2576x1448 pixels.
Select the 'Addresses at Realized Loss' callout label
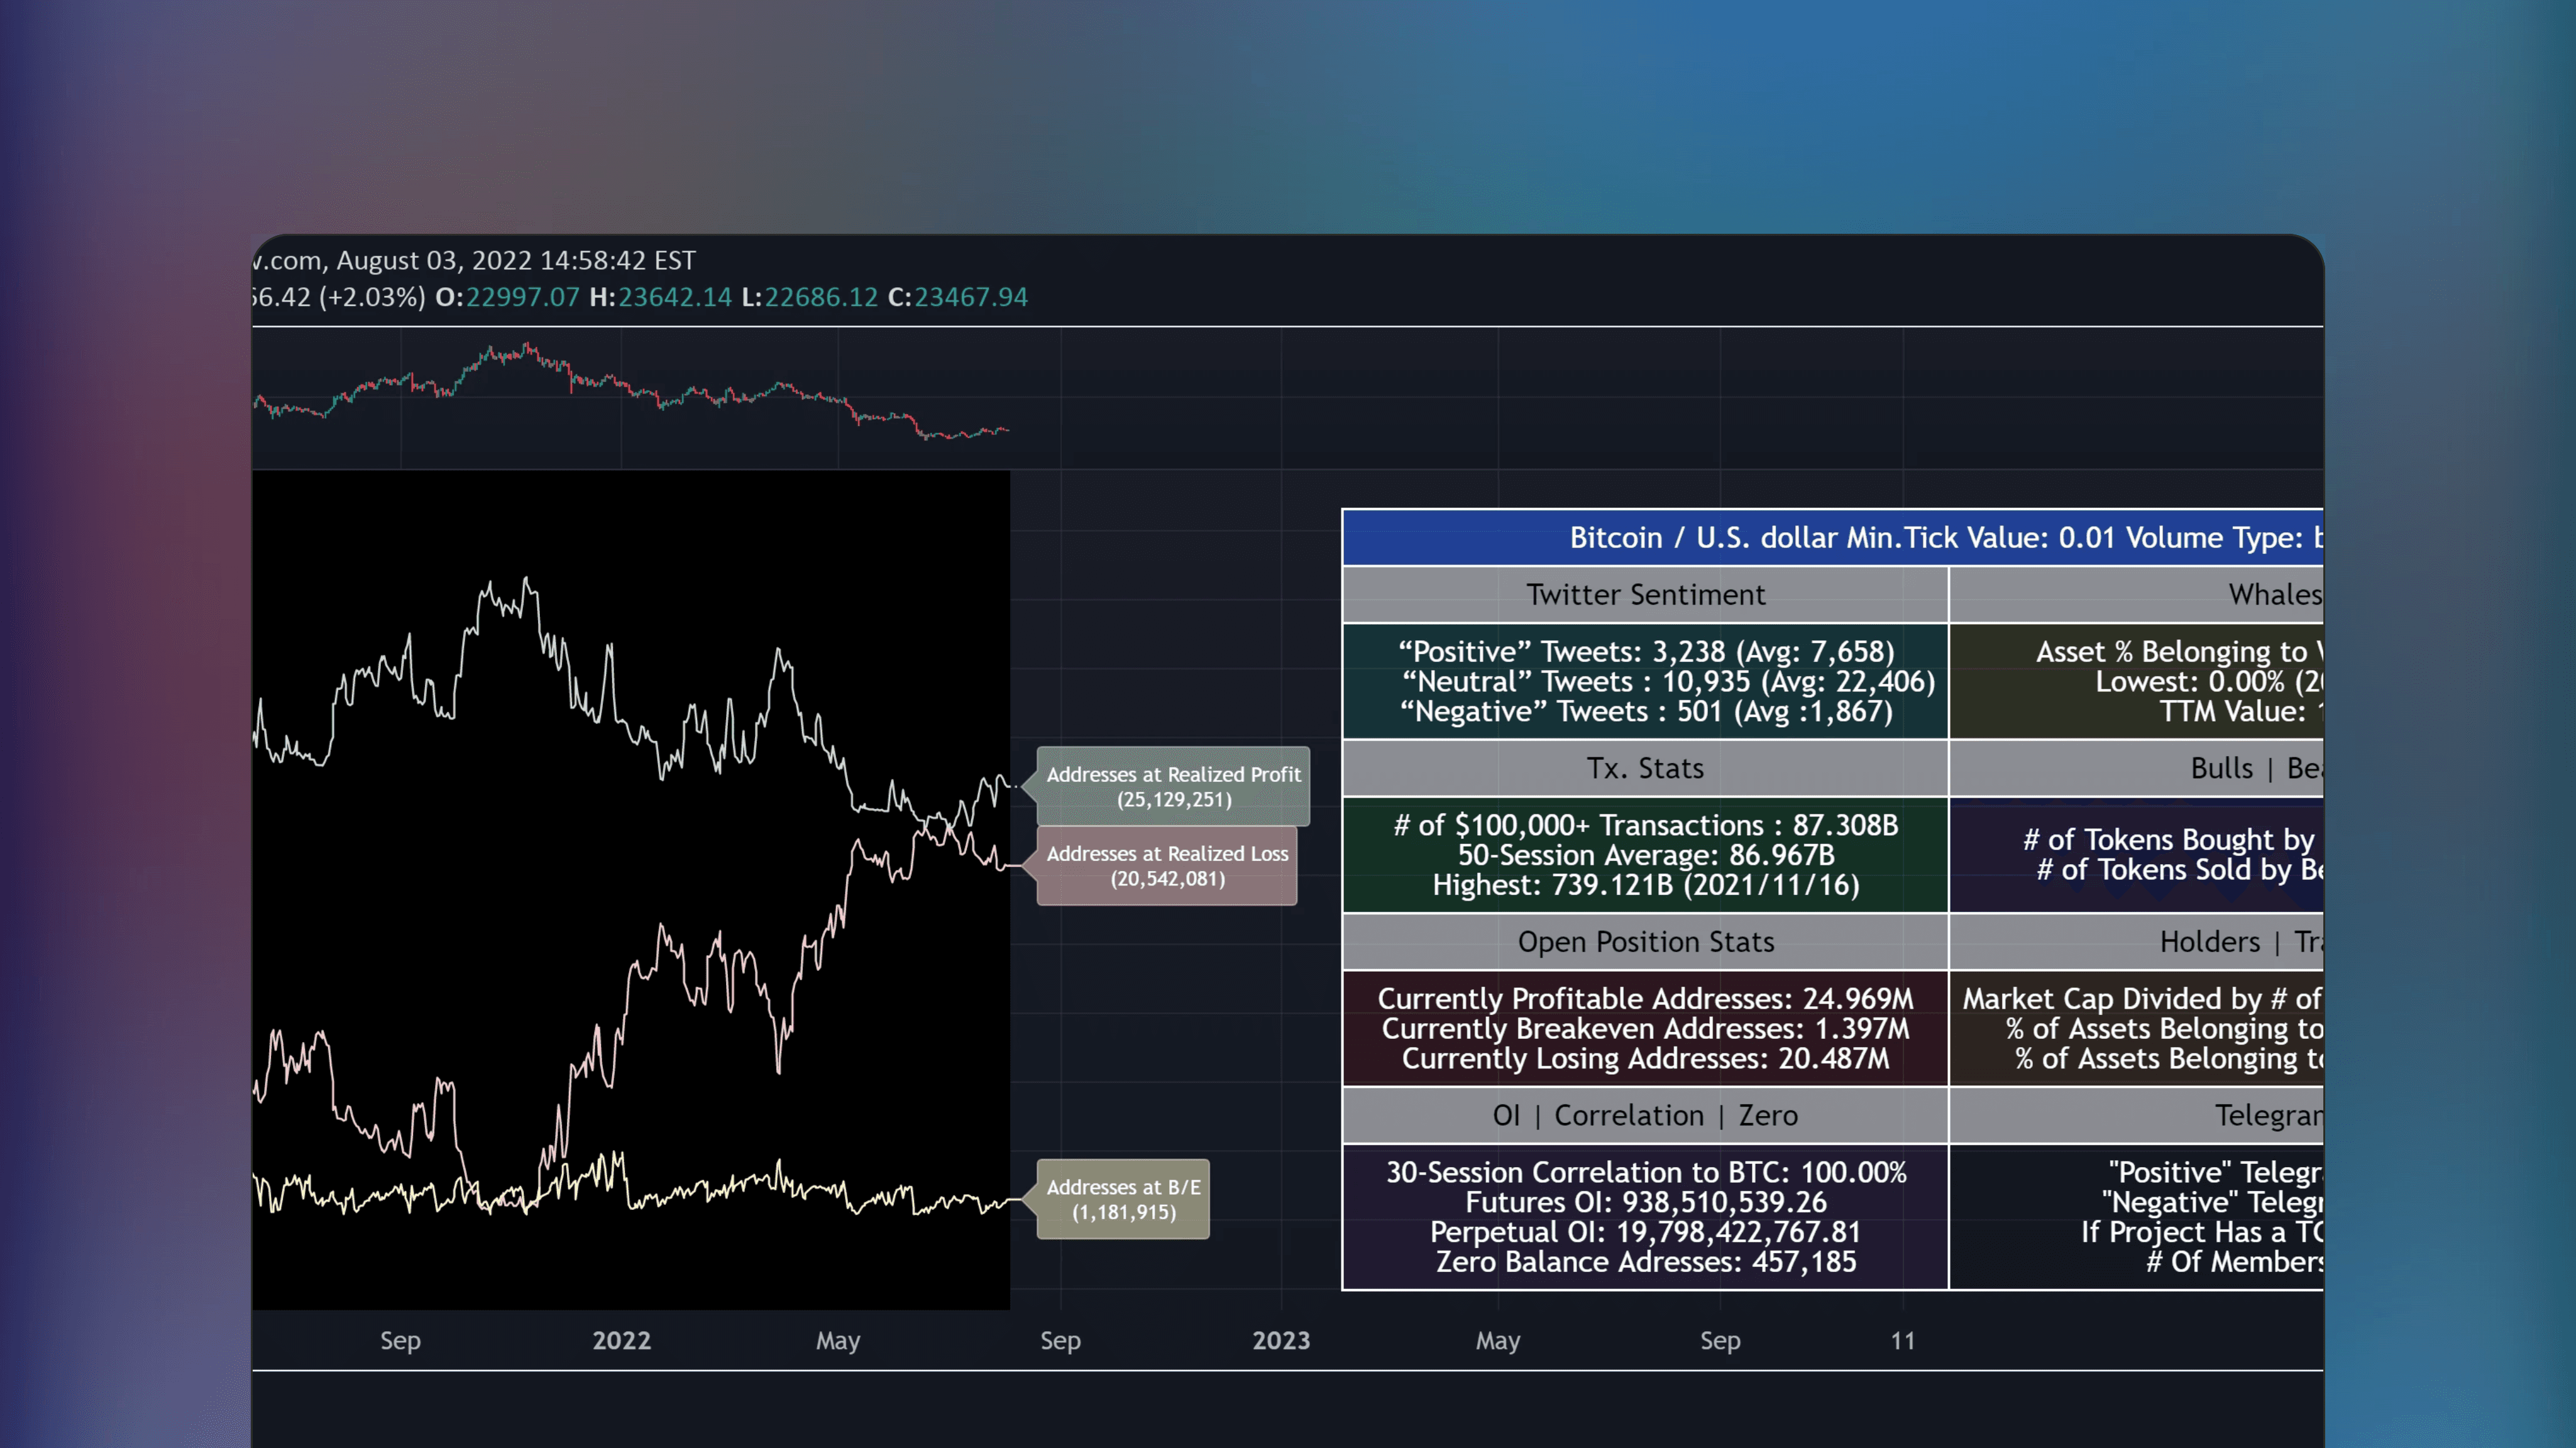pos(1168,866)
